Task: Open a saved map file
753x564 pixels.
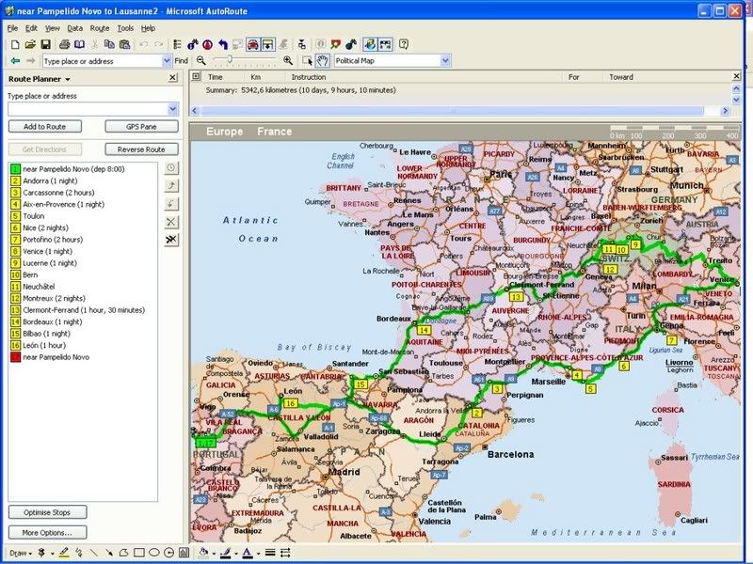Action: (x=30, y=44)
